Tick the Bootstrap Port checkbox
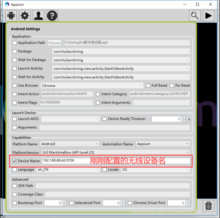 point(14,203)
